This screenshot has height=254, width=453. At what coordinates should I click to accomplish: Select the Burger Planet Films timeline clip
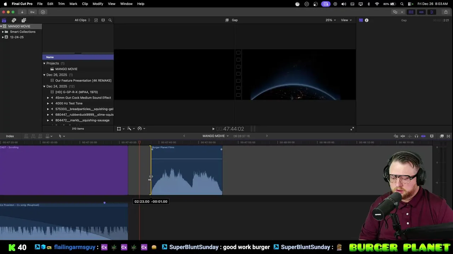coord(187,170)
